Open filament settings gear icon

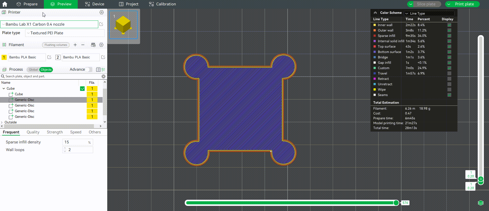(x=101, y=45)
